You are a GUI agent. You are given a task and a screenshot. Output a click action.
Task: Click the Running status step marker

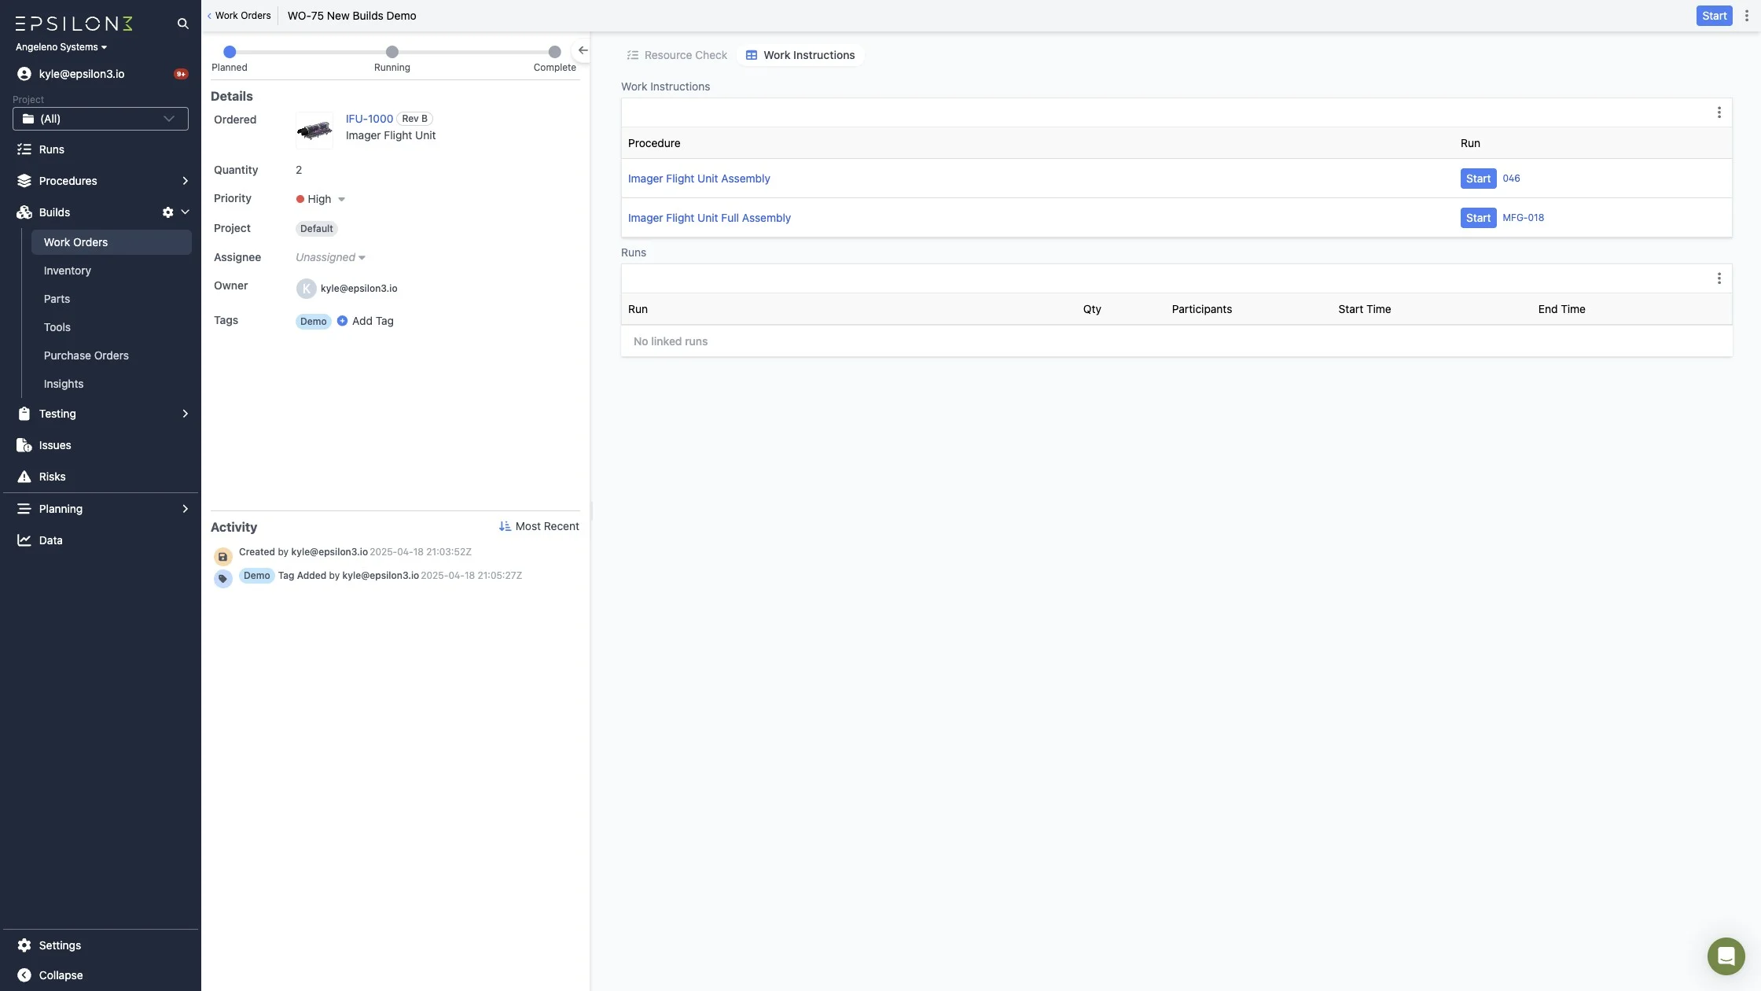[x=392, y=52]
